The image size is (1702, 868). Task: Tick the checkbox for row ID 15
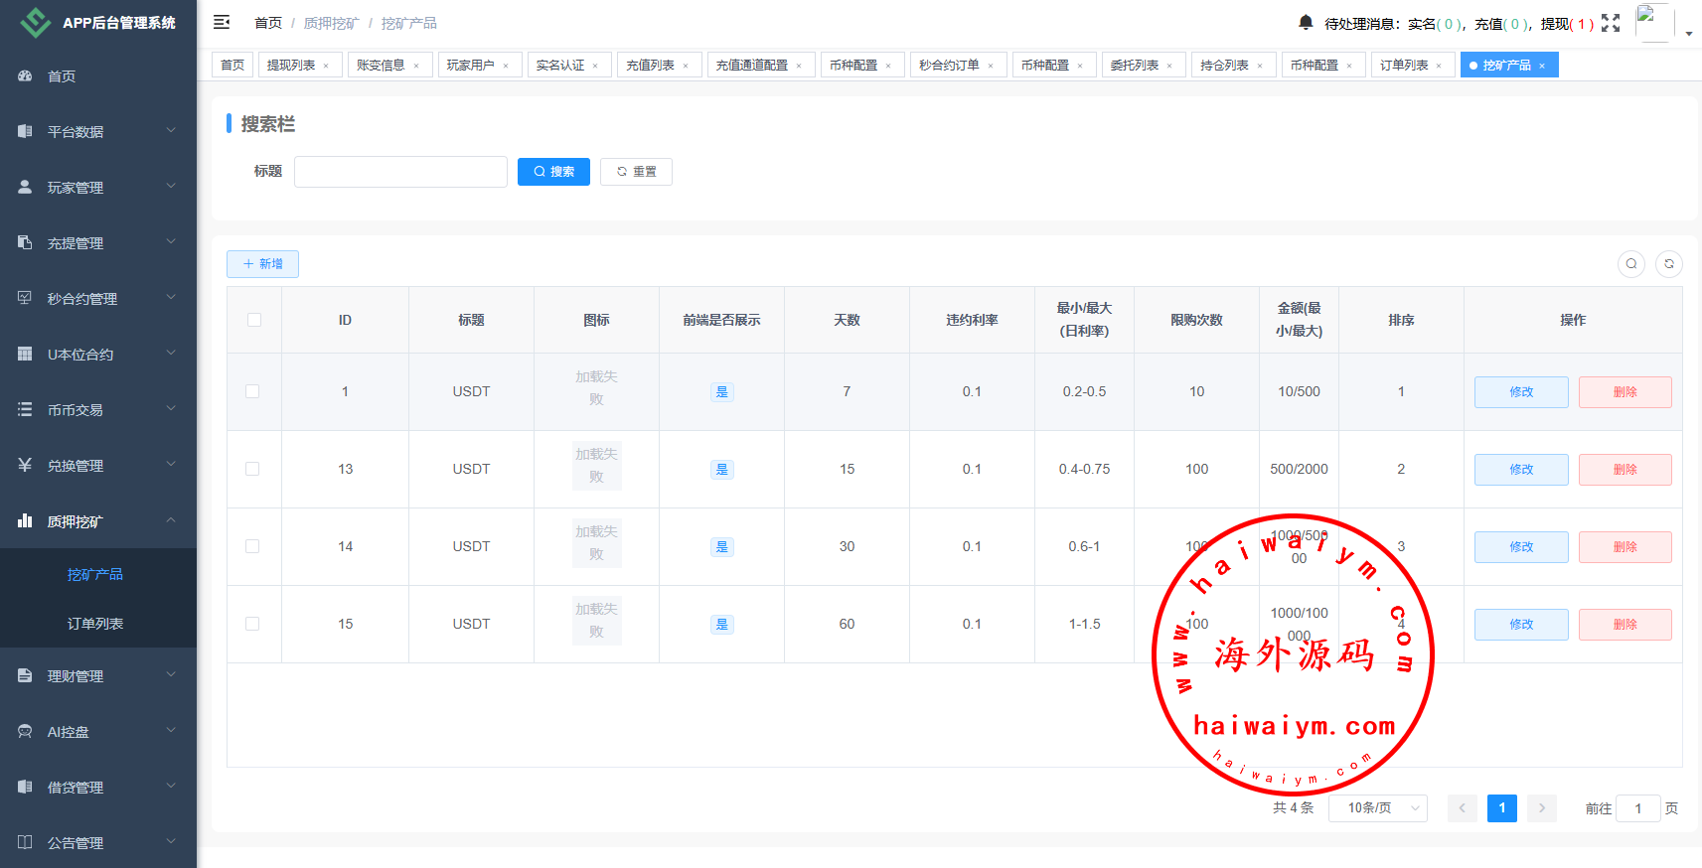pyautogui.click(x=252, y=624)
